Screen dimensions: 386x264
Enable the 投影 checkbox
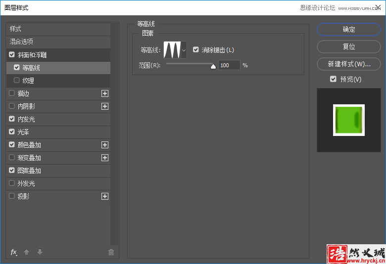tap(12, 196)
